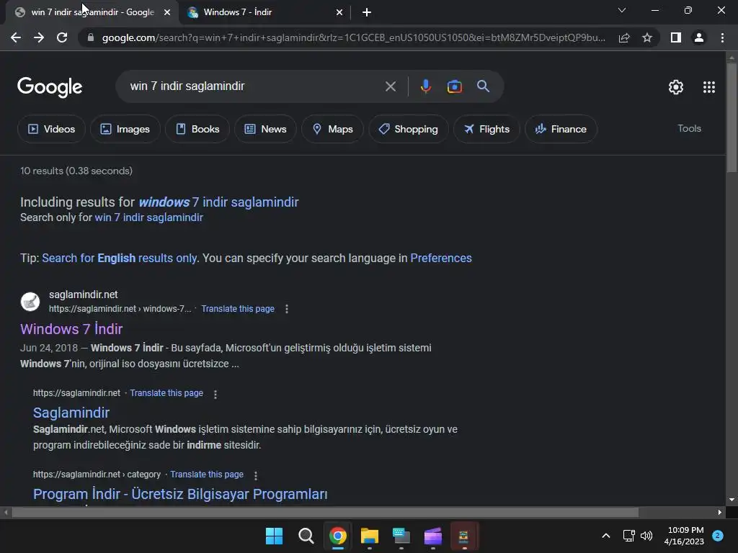View site information via lock icon

90,37
